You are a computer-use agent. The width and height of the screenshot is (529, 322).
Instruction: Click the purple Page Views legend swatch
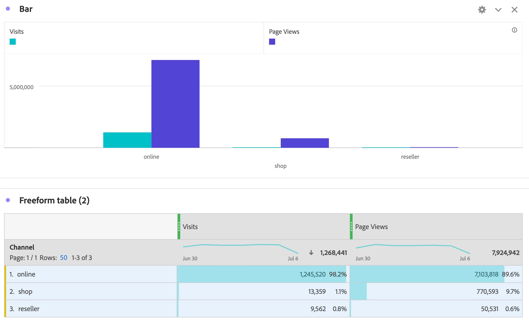(272, 42)
